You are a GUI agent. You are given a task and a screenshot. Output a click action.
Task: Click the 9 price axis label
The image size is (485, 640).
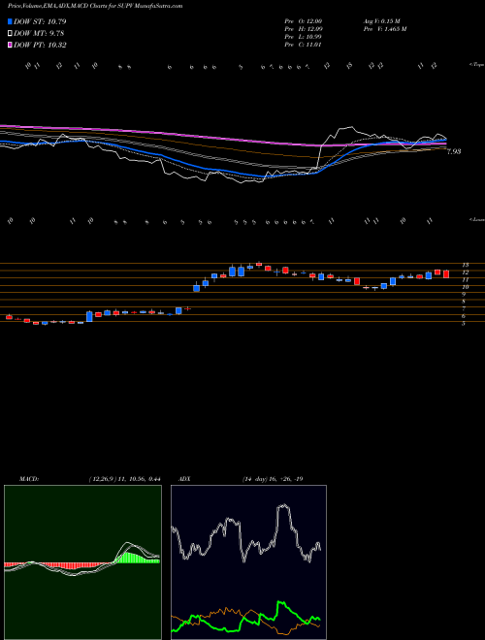click(x=464, y=294)
